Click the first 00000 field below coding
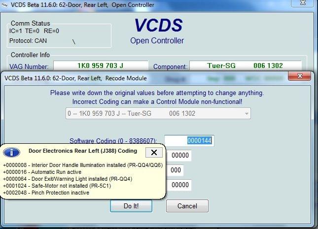 point(180,156)
